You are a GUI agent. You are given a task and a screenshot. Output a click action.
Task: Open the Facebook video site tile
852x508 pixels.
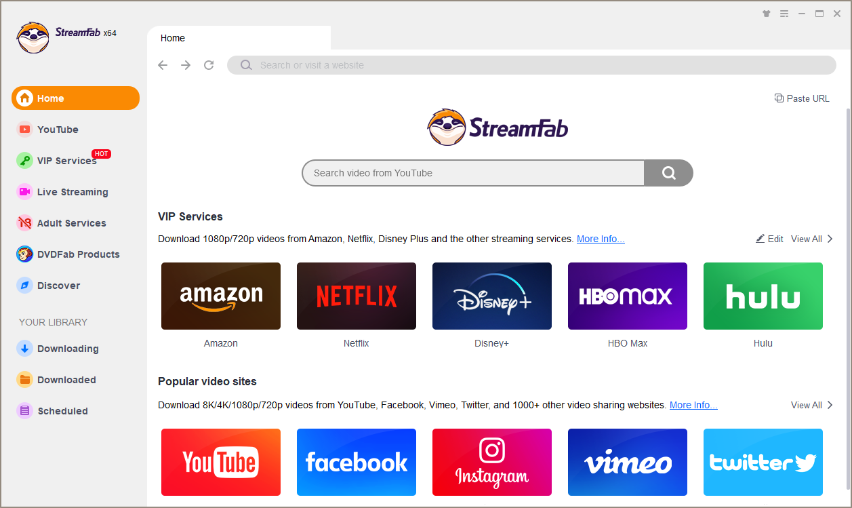[357, 463]
